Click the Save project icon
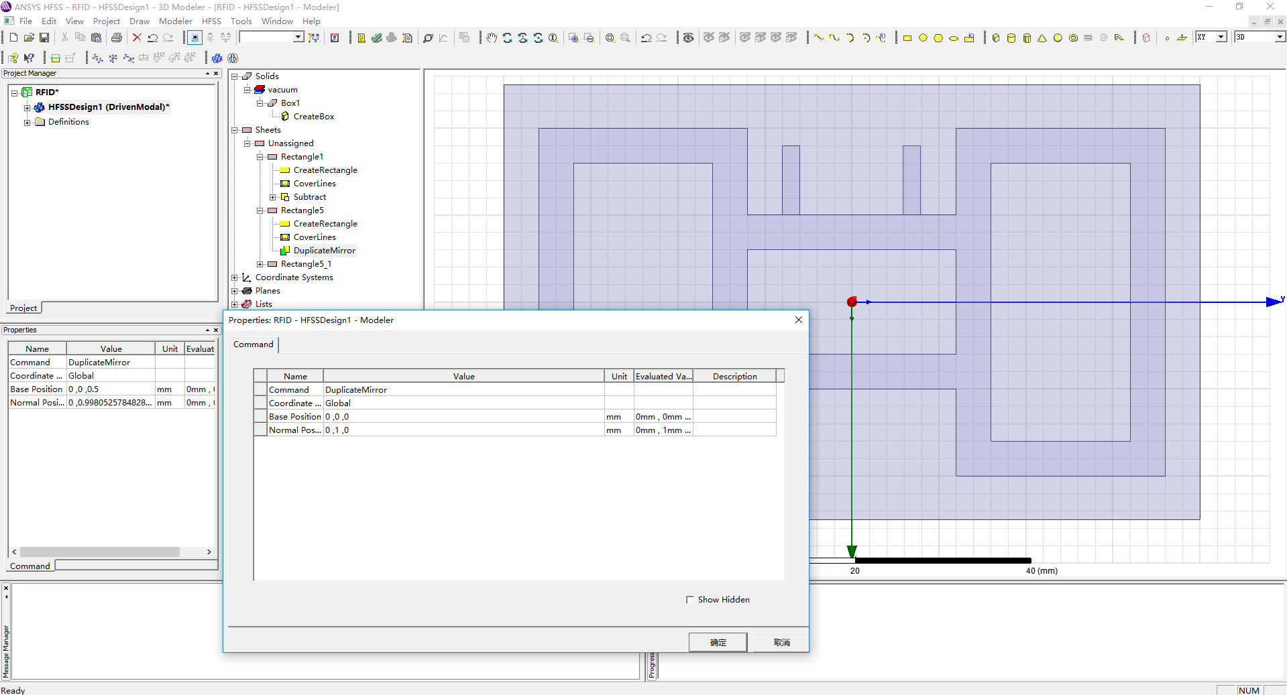 coord(44,38)
